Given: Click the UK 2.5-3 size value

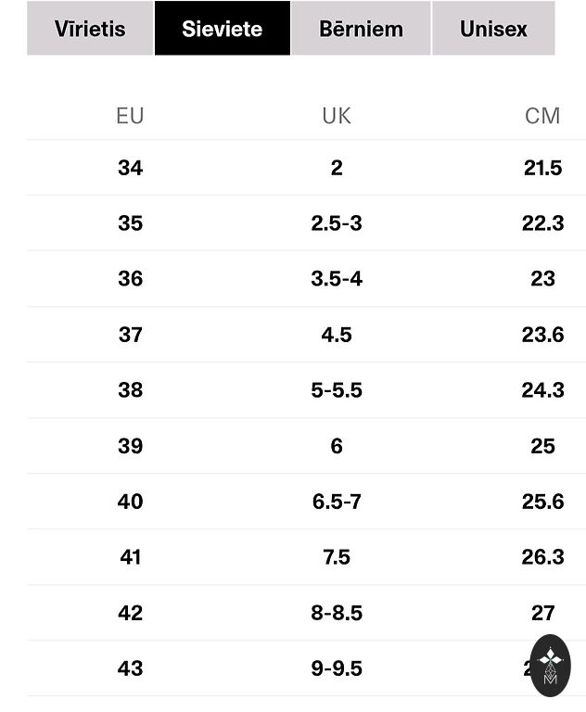Looking at the screenshot, I should [337, 223].
